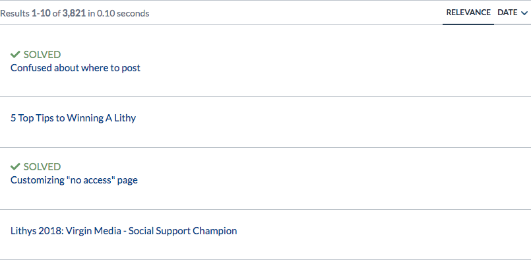Click the word "Lithy" in Top Tips title
531x260 pixels.
(125, 118)
